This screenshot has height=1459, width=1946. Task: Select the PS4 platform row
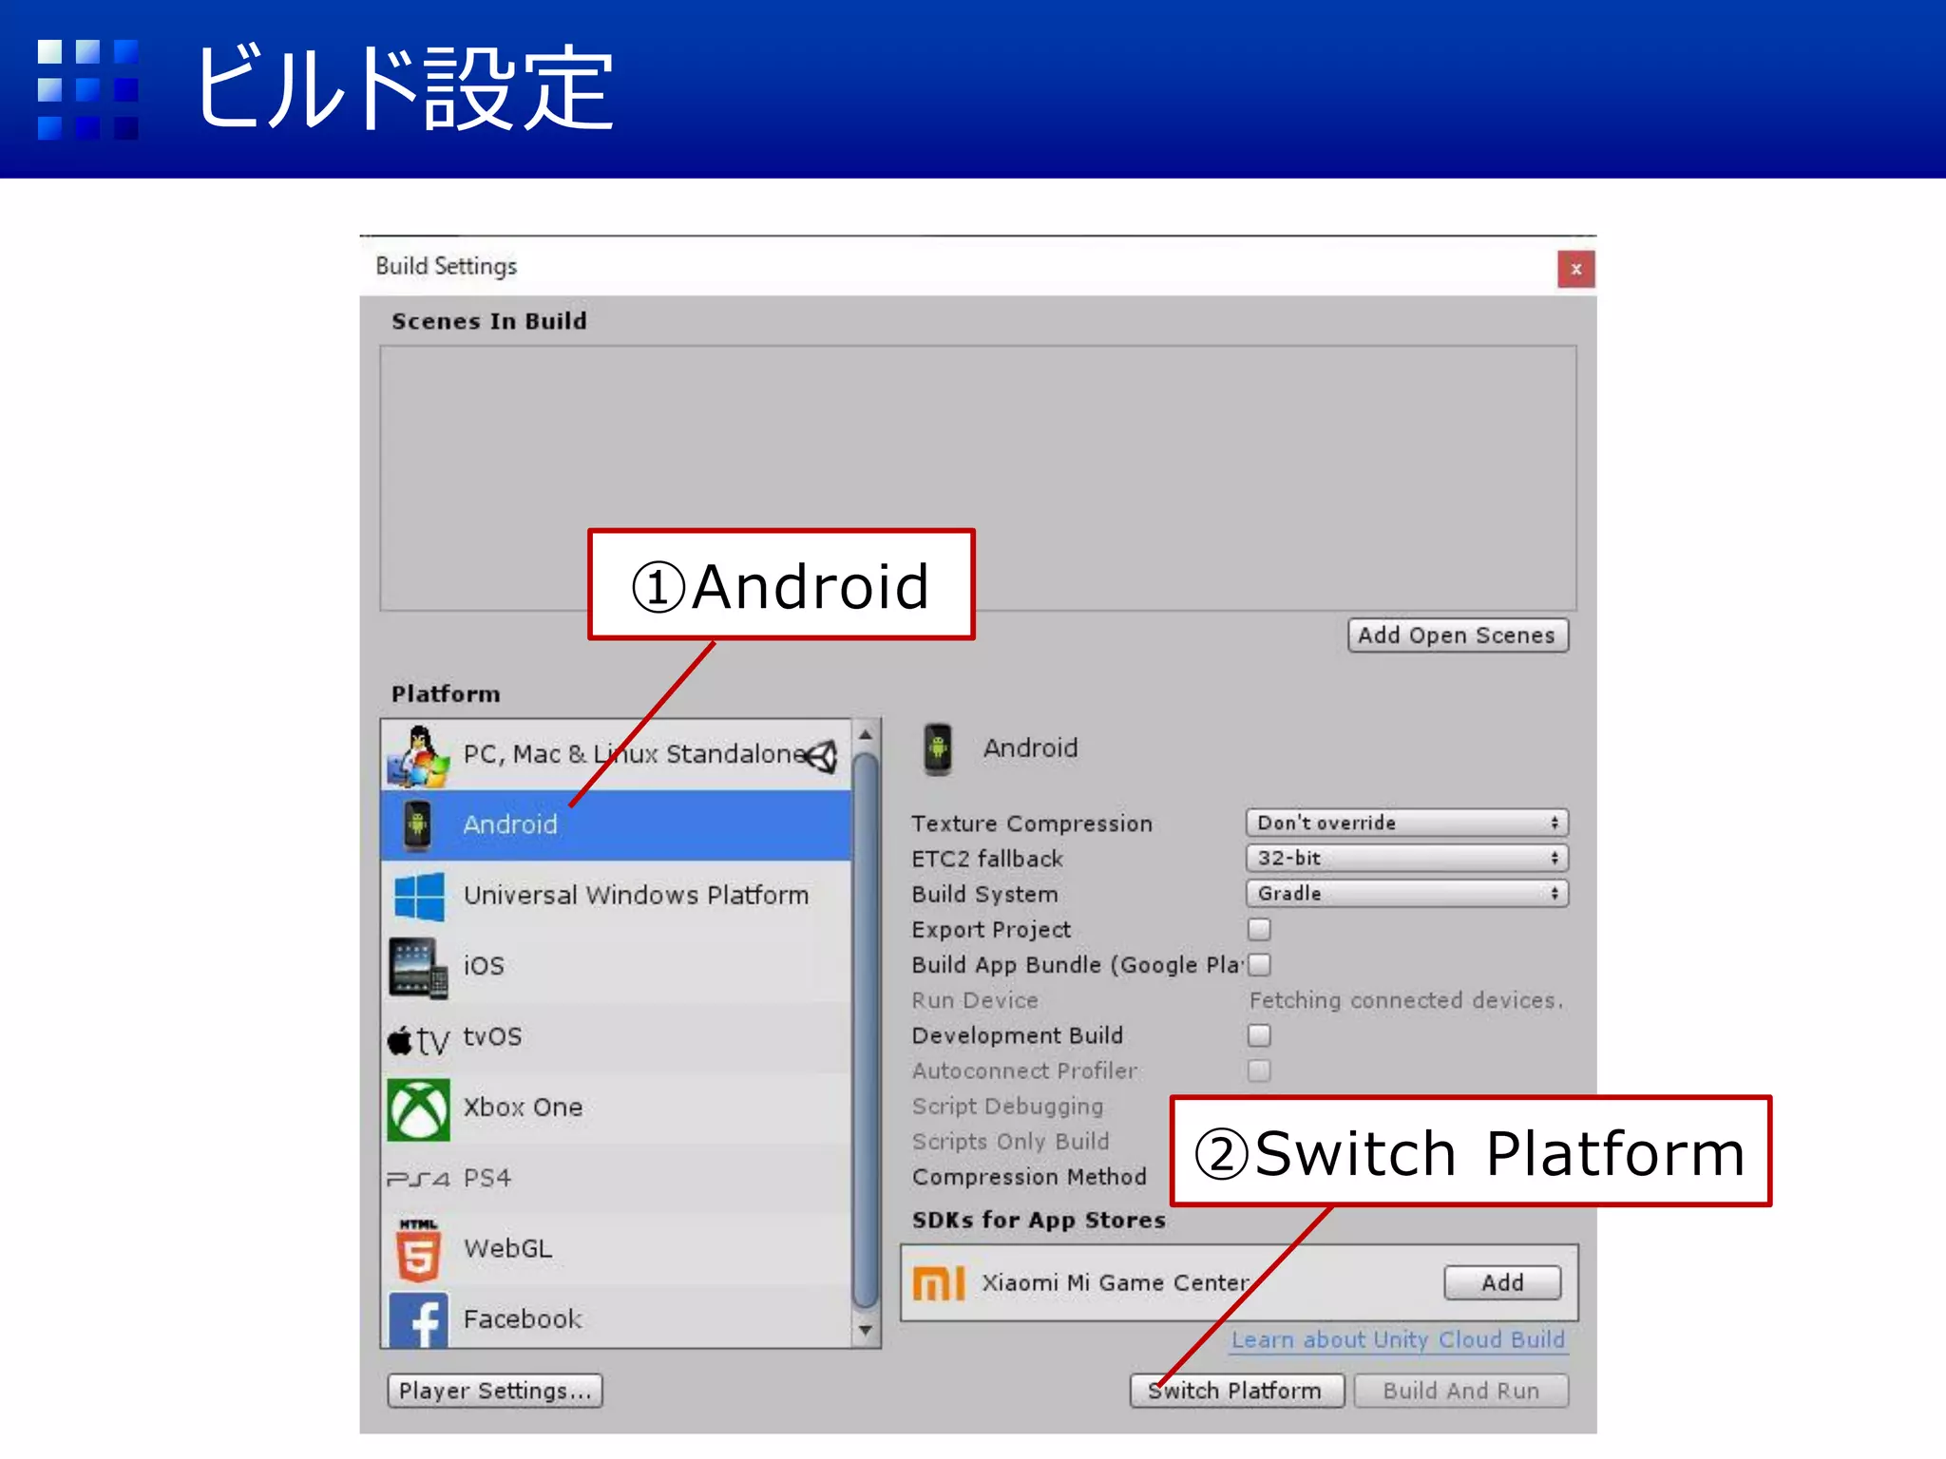[616, 1178]
